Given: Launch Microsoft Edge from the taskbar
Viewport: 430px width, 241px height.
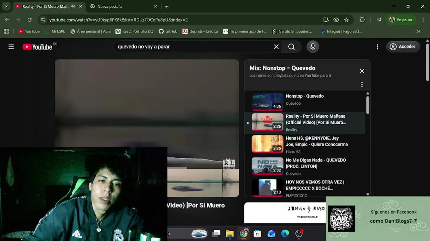Looking at the screenshot, I should coord(285,233).
